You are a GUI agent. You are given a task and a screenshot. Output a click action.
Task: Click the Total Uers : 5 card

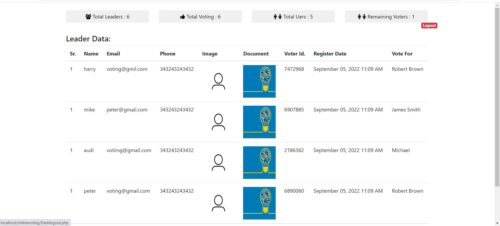click(x=293, y=16)
